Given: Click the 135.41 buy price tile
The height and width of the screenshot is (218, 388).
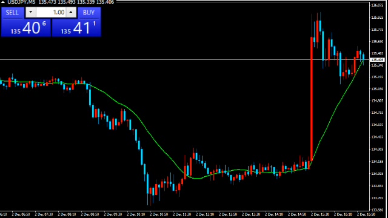Looking at the screenshot, I should click(76, 28).
